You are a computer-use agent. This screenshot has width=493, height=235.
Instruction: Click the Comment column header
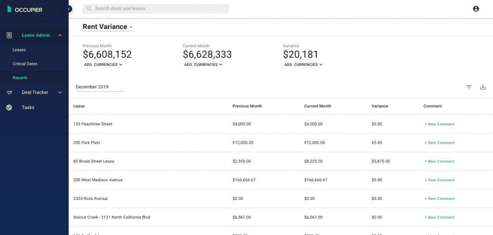click(x=432, y=106)
